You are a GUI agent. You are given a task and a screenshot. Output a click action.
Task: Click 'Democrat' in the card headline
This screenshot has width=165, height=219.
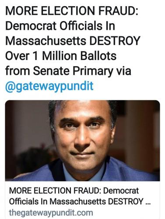tap(121, 191)
